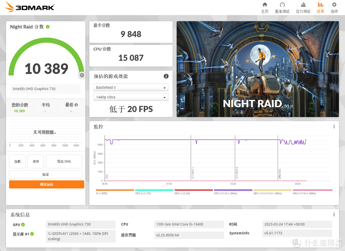This screenshot has width=345, height=251.
Task: Click the SystemInfo v5.61.1173 value
Action: 297,233
